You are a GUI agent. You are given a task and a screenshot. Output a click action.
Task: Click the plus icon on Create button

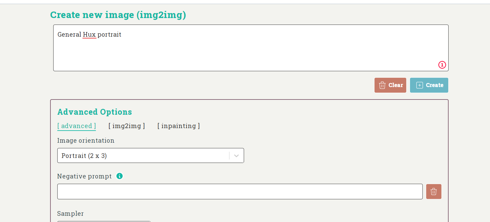tap(420, 85)
